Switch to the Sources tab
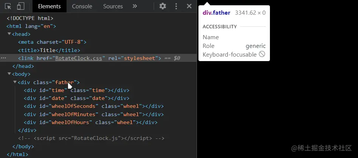This screenshot has height=158, width=358. tap(113, 6)
